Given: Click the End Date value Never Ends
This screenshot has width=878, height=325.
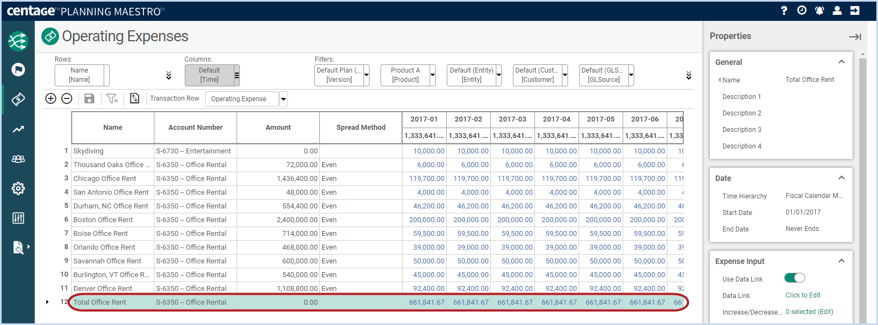Looking at the screenshot, I should pyautogui.click(x=802, y=229).
